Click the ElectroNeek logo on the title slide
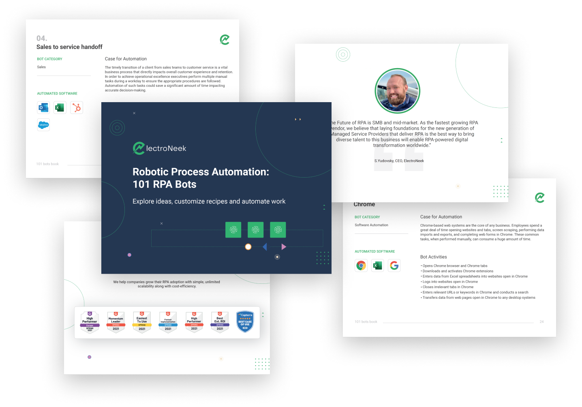The width and height of the screenshot is (582, 407). [x=160, y=148]
